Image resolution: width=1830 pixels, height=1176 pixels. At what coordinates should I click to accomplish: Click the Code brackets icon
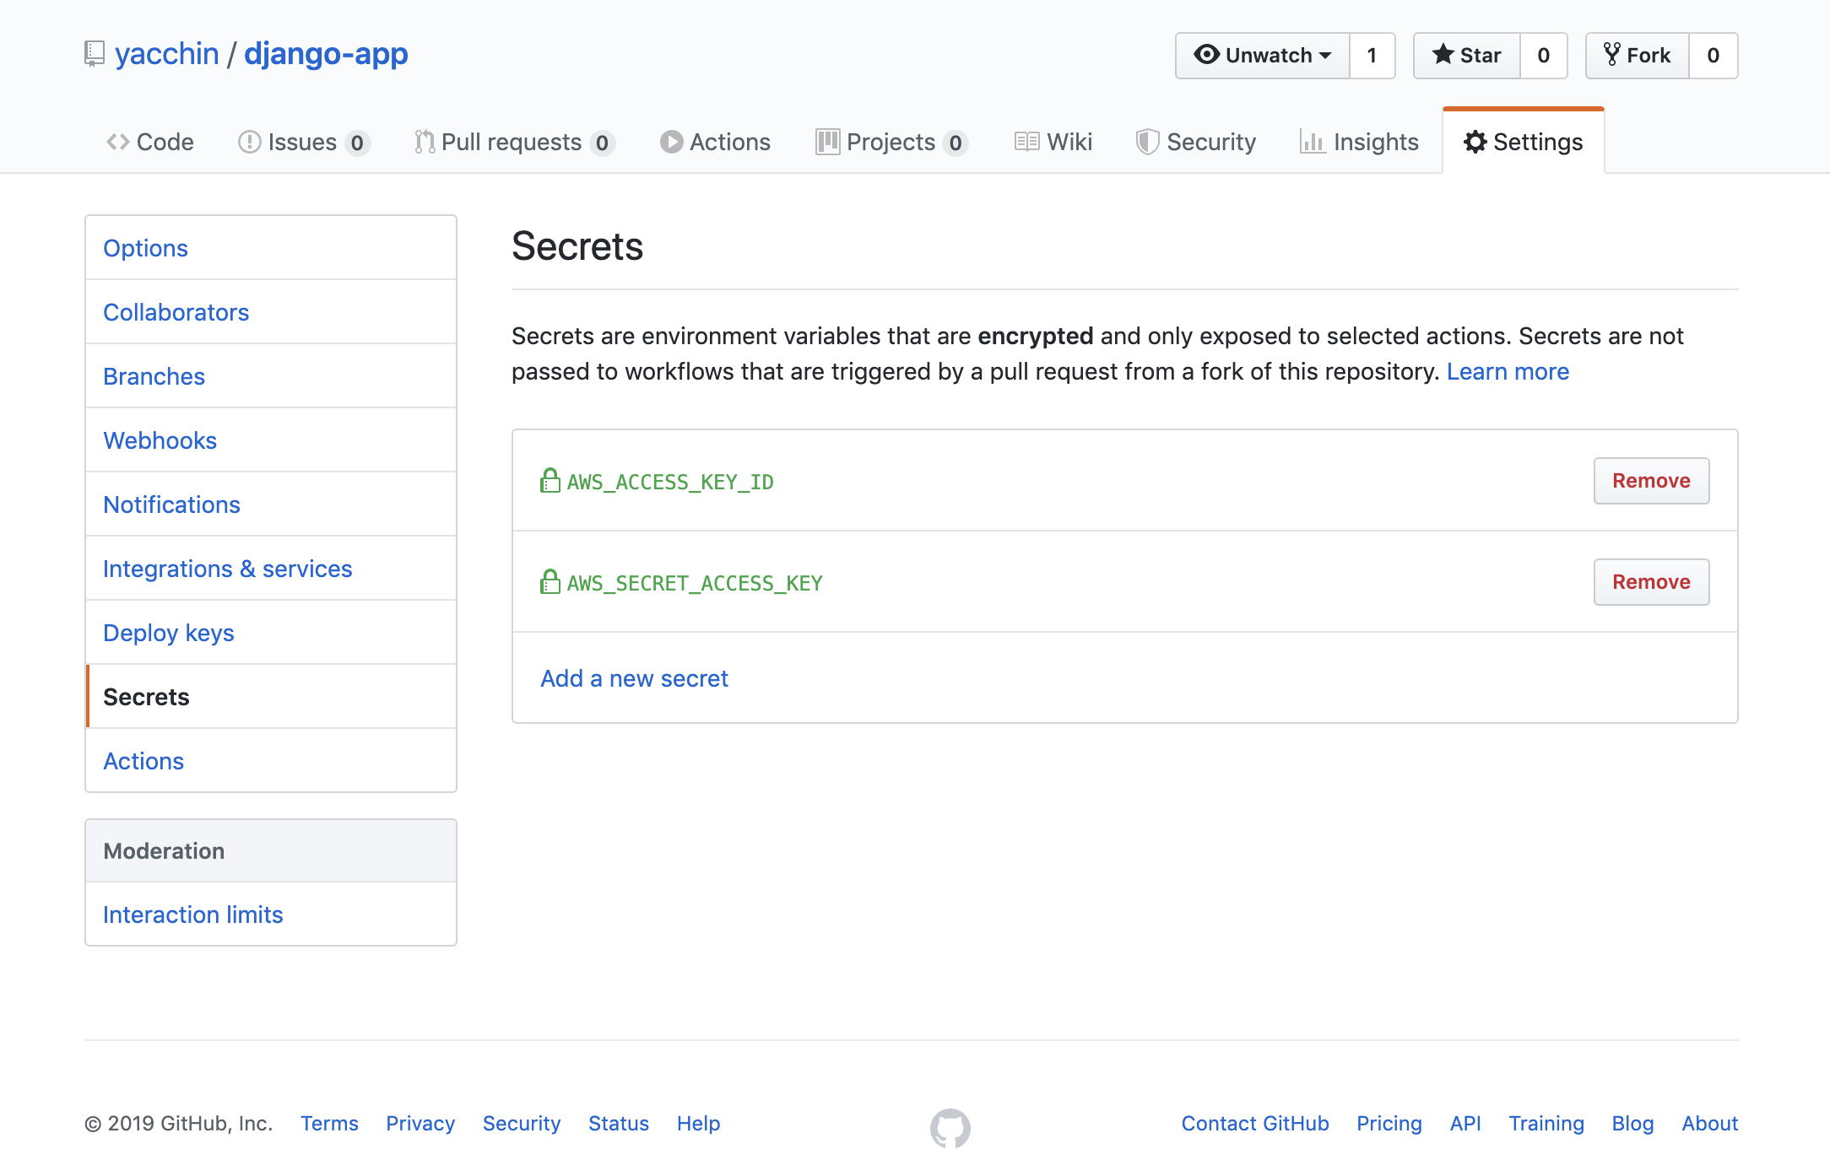[x=117, y=142]
